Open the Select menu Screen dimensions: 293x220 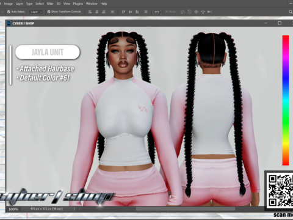40,4
